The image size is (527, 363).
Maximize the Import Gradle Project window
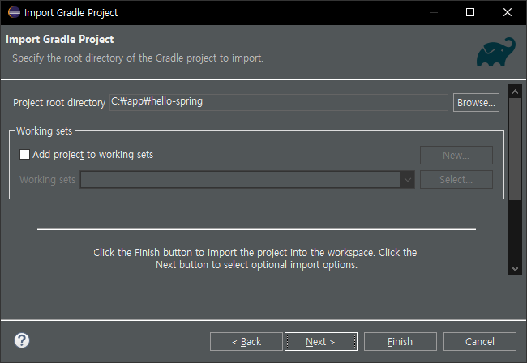tap(470, 12)
